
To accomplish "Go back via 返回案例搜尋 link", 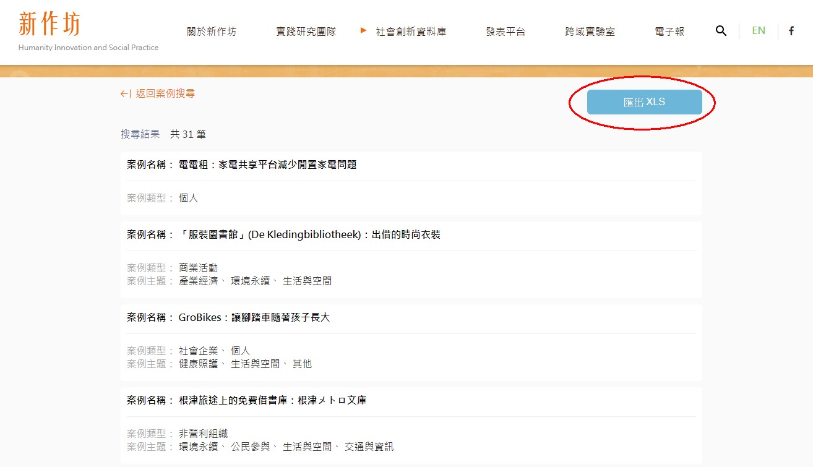I will tap(158, 93).
